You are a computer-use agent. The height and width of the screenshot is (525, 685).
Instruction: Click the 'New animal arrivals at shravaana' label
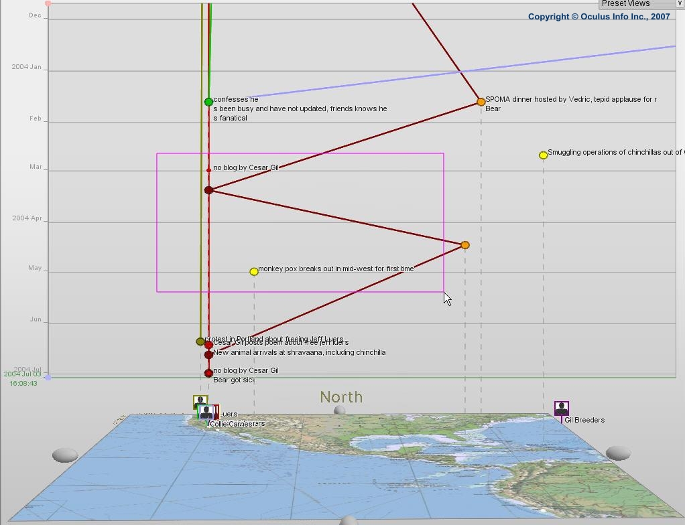point(299,352)
